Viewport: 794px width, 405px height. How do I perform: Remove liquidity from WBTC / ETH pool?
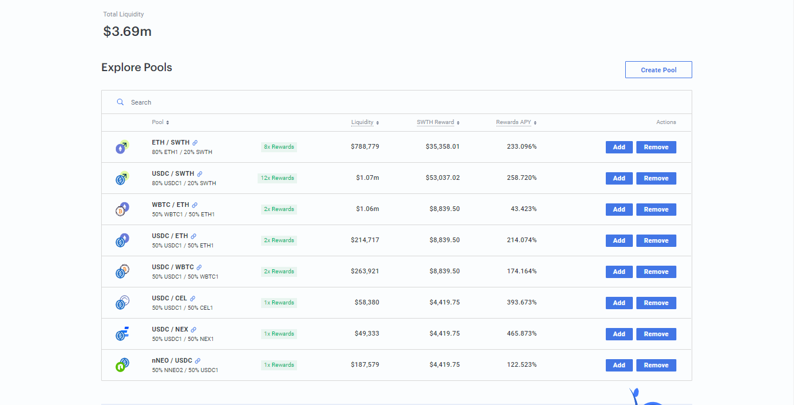[x=656, y=209]
